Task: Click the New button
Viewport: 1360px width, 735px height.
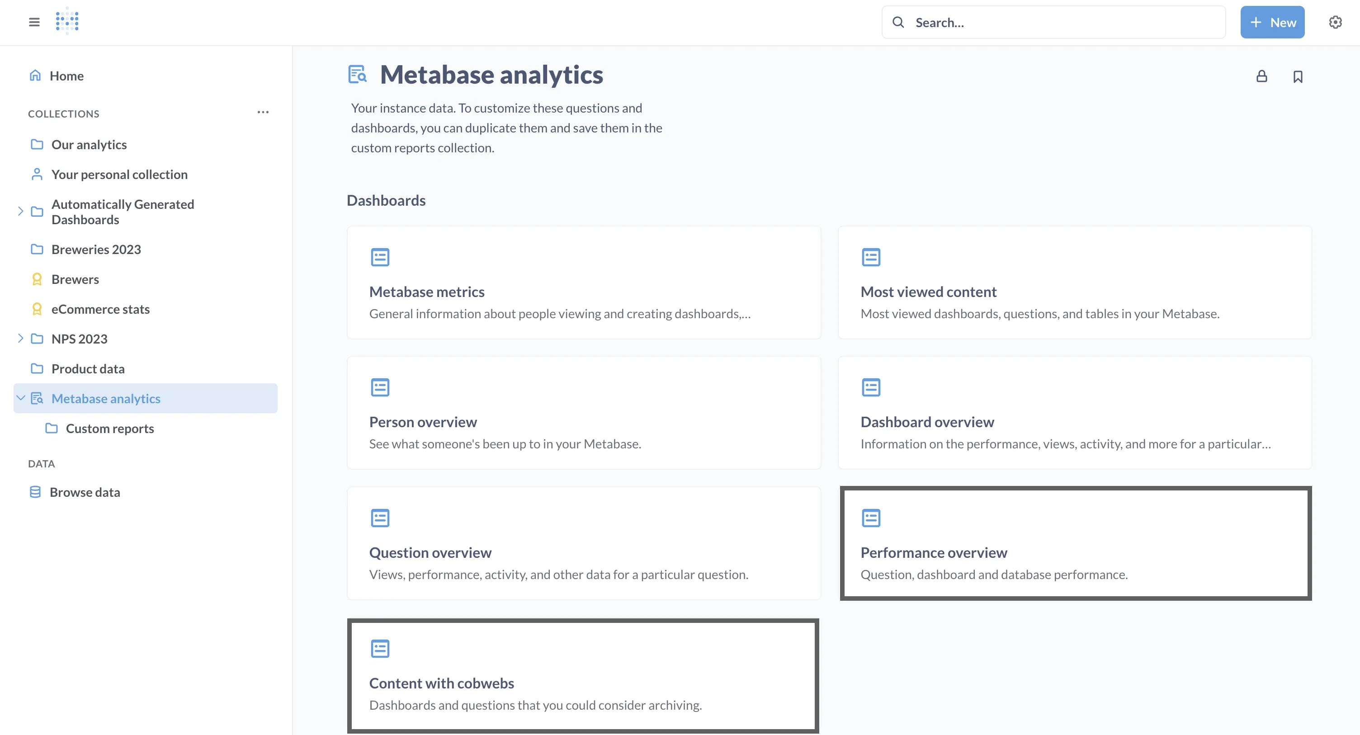Action: coord(1272,22)
